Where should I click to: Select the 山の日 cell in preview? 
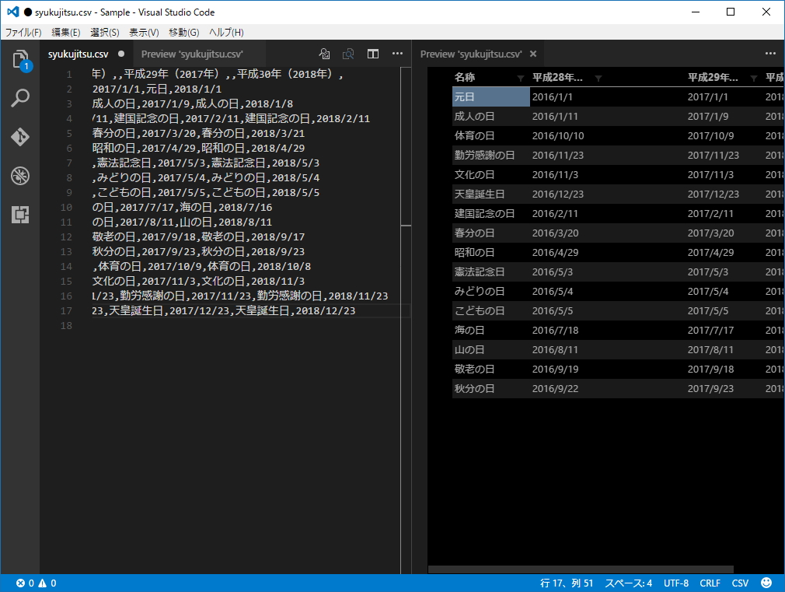pos(490,349)
